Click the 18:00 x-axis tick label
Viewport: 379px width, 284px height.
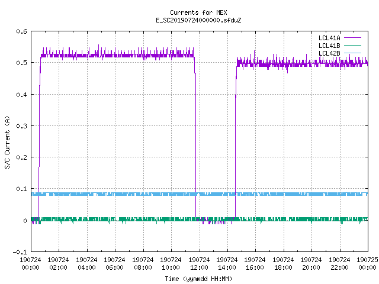pyautogui.click(x=283, y=267)
